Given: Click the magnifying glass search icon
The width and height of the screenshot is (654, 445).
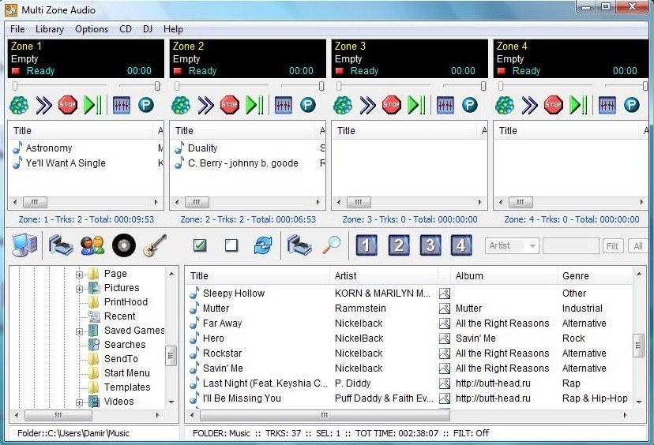Looking at the screenshot, I should click(x=331, y=245).
